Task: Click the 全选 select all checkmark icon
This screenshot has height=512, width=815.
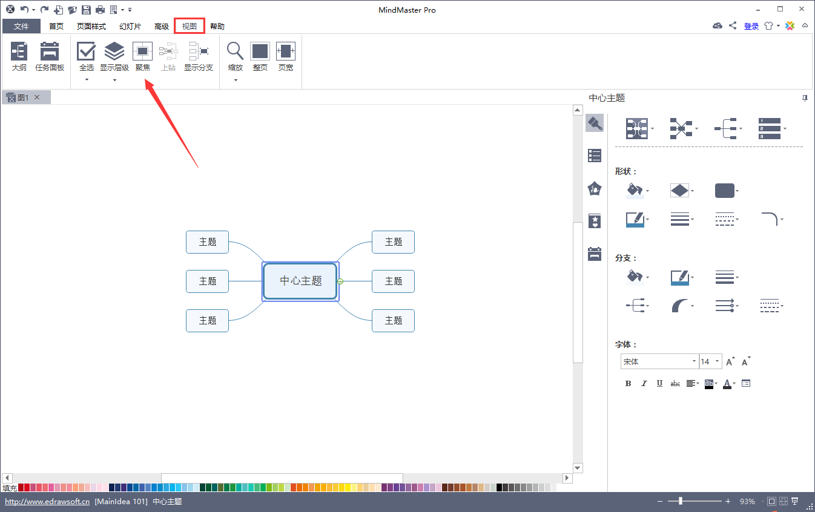Action: (x=87, y=51)
